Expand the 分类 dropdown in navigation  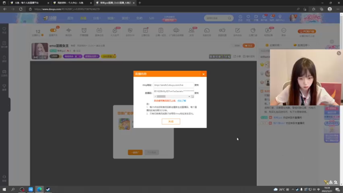point(96,18)
